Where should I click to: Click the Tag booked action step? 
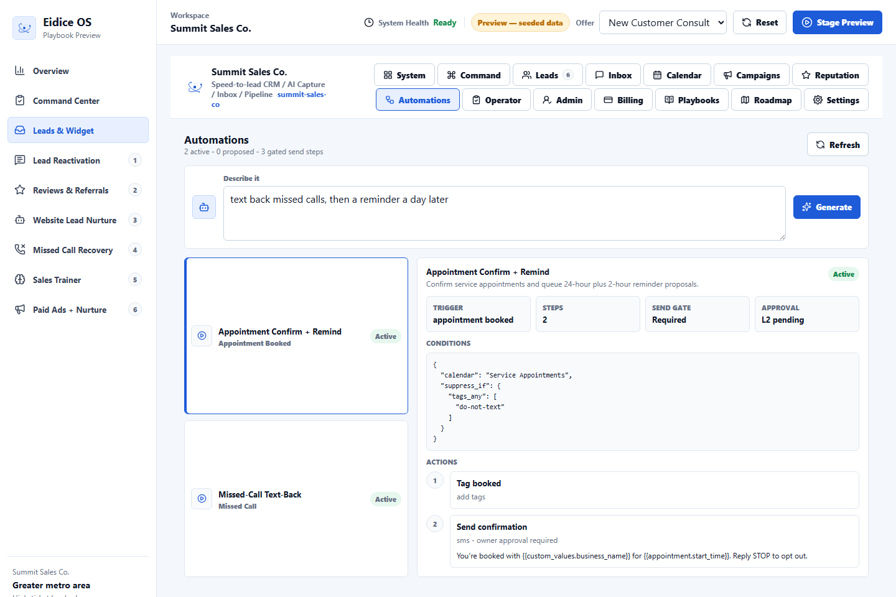tap(655, 490)
